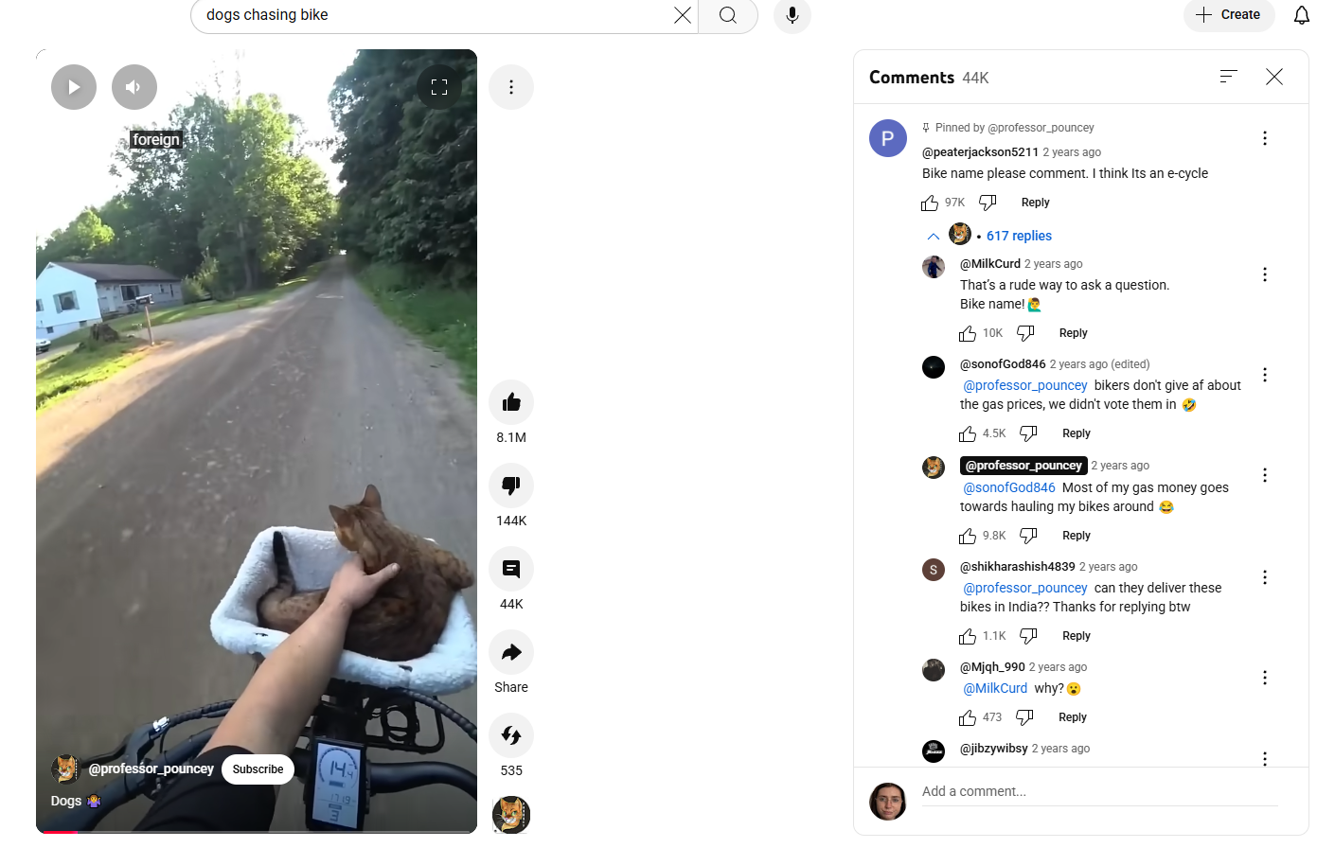Screen dimensions: 1317x848
Task: Focus the Add a comment field
Action: click(x=1100, y=792)
